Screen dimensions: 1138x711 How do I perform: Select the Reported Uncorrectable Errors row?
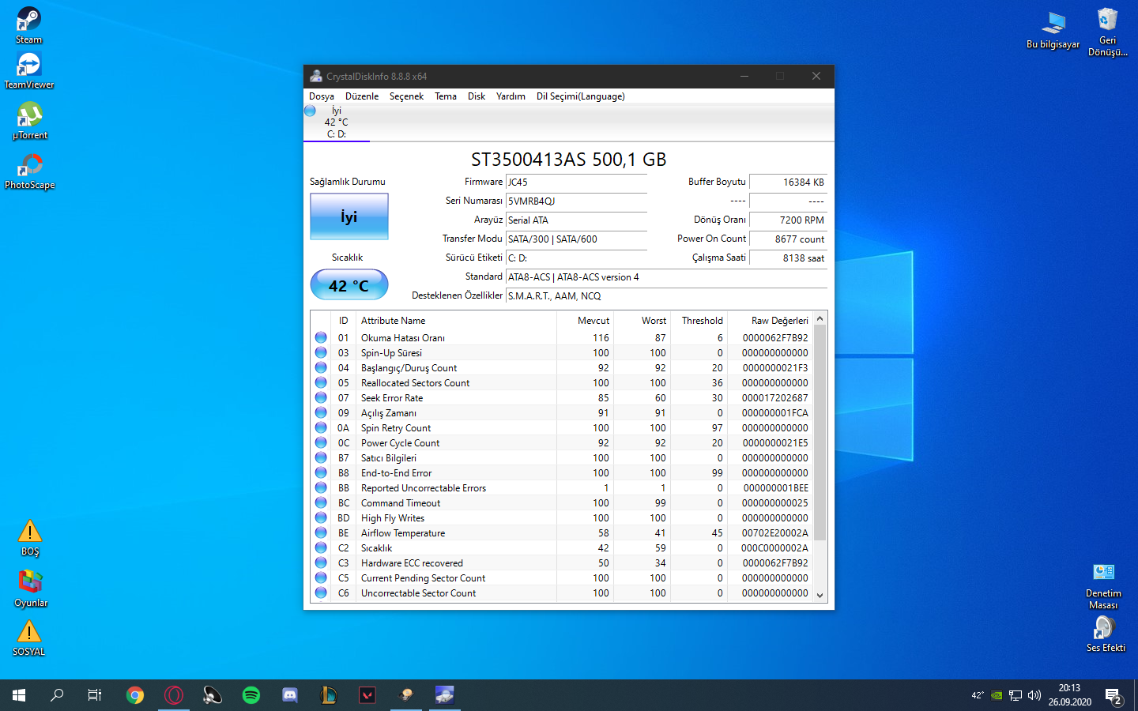point(562,487)
